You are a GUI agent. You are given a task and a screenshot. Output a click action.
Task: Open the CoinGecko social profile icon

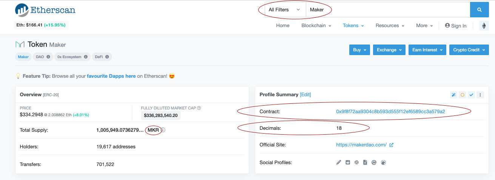pyautogui.click(x=384, y=163)
